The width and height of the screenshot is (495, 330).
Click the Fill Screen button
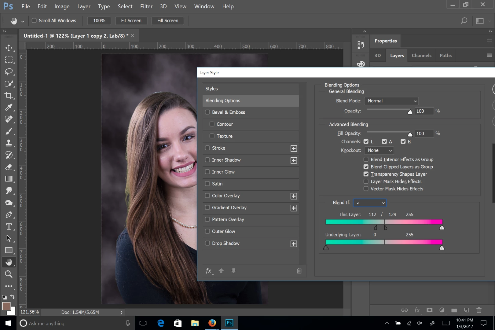click(167, 20)
